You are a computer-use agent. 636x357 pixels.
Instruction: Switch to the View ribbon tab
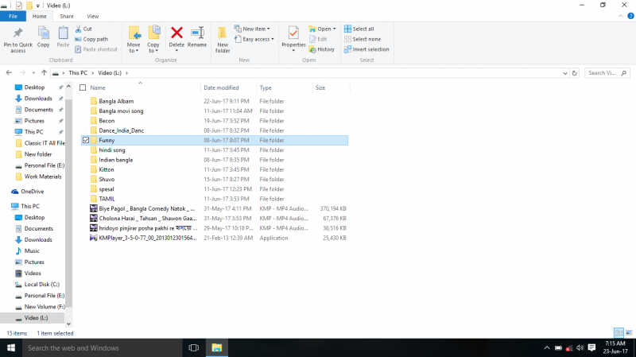pos(92,16)
